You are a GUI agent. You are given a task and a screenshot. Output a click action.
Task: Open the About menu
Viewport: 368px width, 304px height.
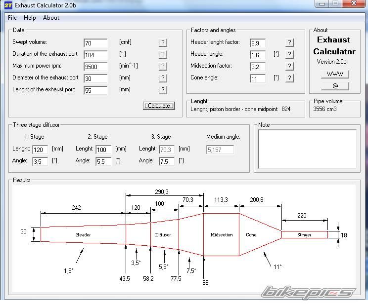pos(51,18)
